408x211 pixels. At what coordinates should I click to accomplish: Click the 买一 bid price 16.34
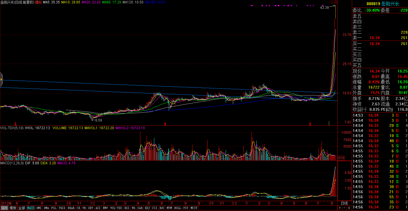(374, 44)
